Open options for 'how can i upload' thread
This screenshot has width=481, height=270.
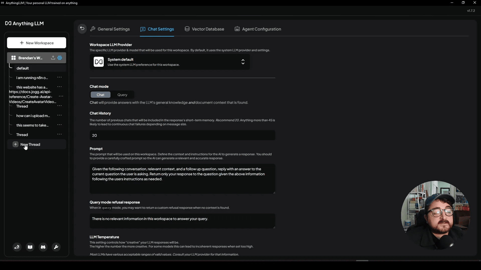(x=59, y=115)
